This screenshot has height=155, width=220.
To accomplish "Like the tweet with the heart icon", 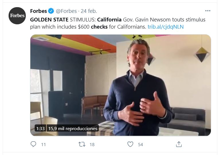I will [x=130, y=144].
